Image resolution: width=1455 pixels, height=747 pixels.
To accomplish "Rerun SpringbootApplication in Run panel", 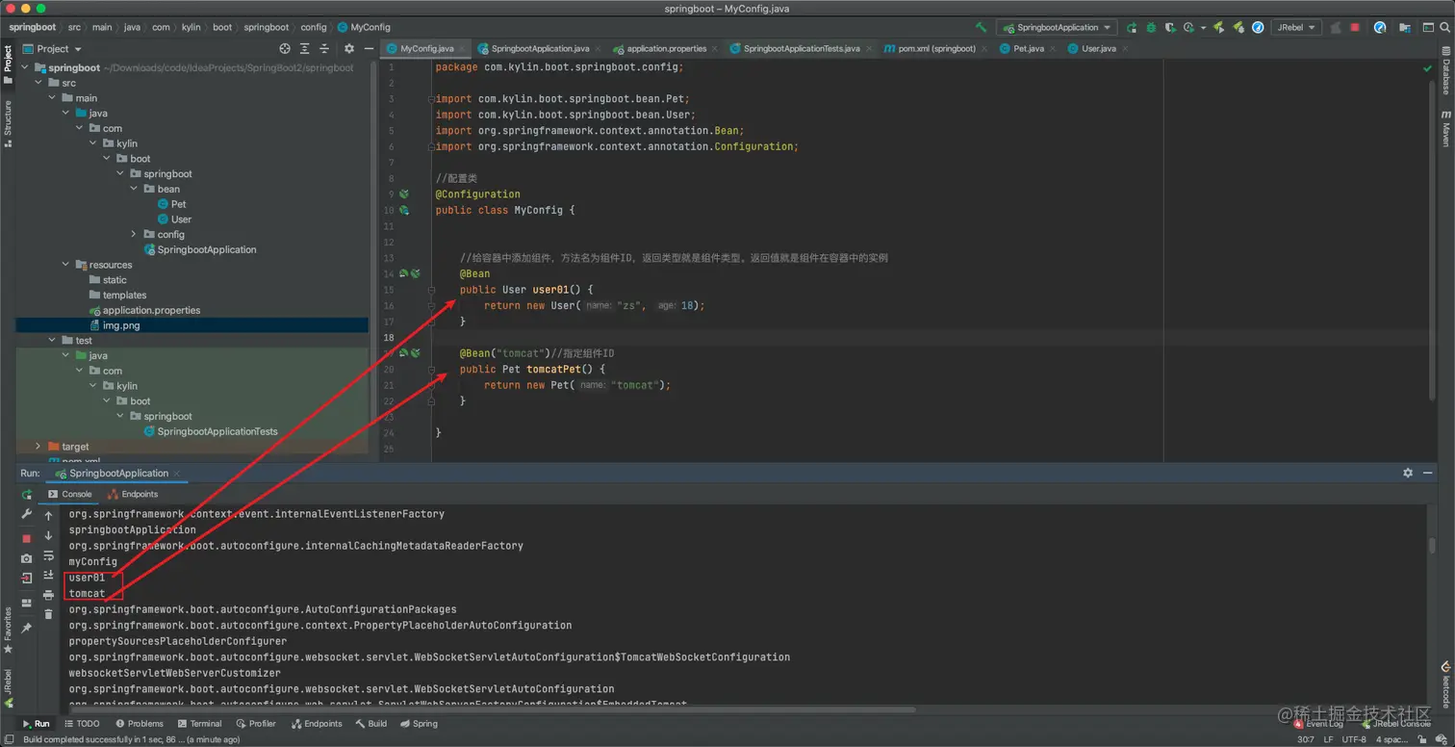I will (27, 495).
